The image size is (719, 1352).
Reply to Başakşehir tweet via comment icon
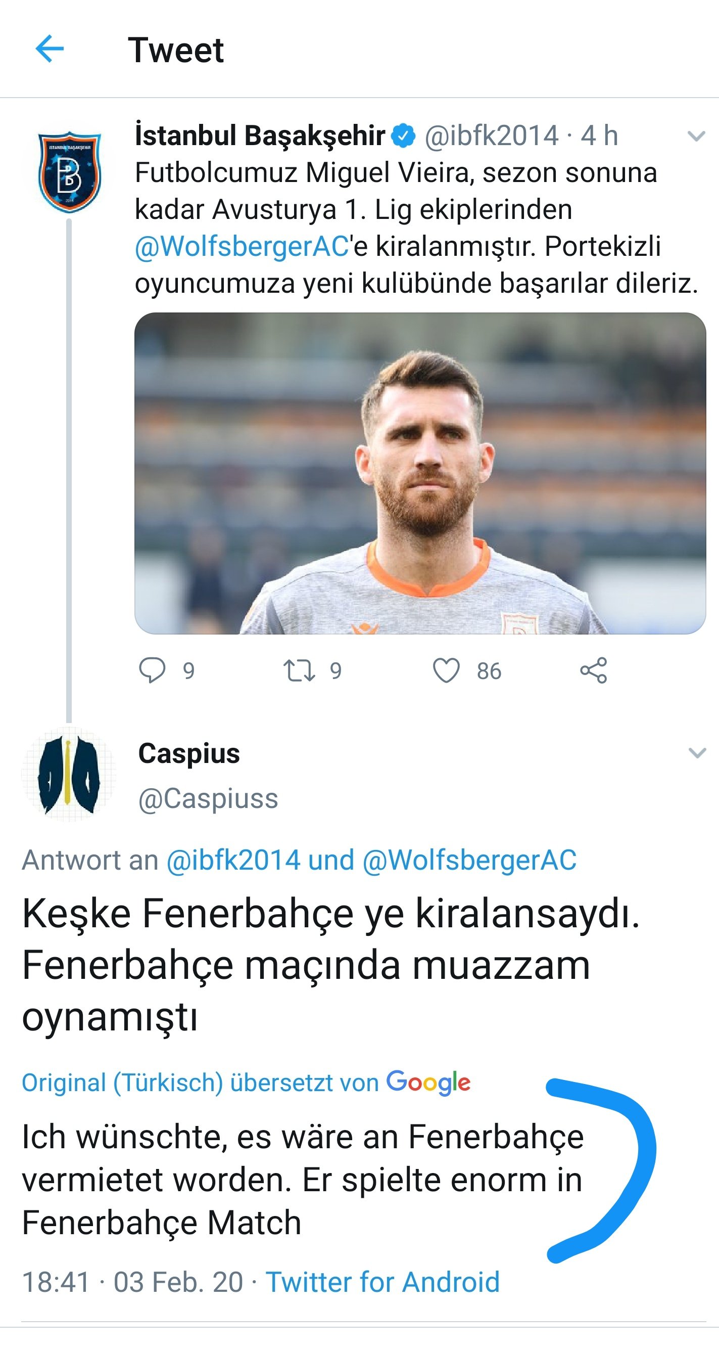pyautogui.click(x=152, y=670)
